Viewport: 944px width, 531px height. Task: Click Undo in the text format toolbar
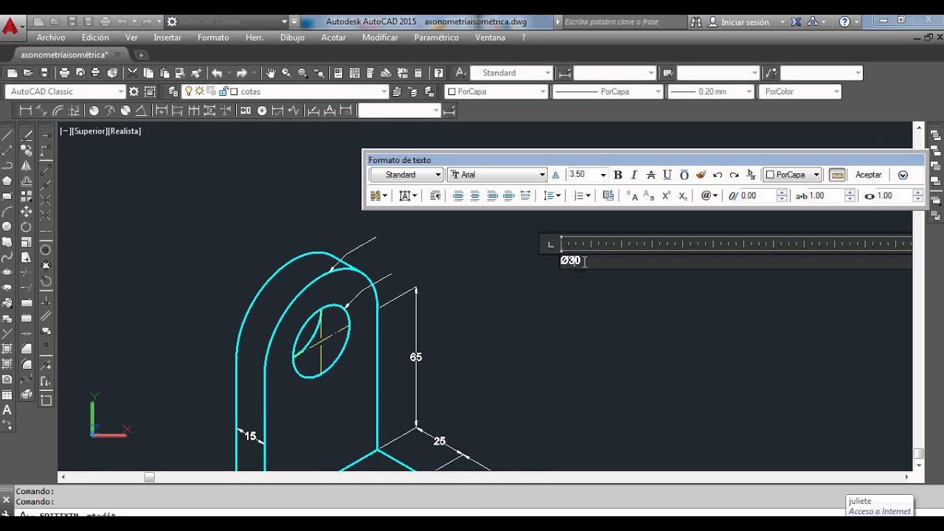[x=718, y=175]
